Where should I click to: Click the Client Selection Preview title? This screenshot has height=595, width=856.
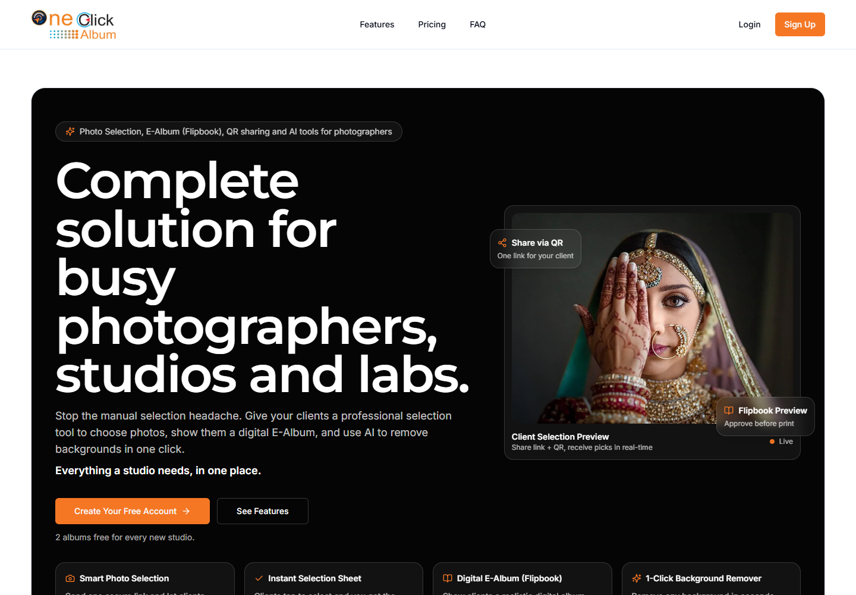pyautogui.click(x=560, y=437)
